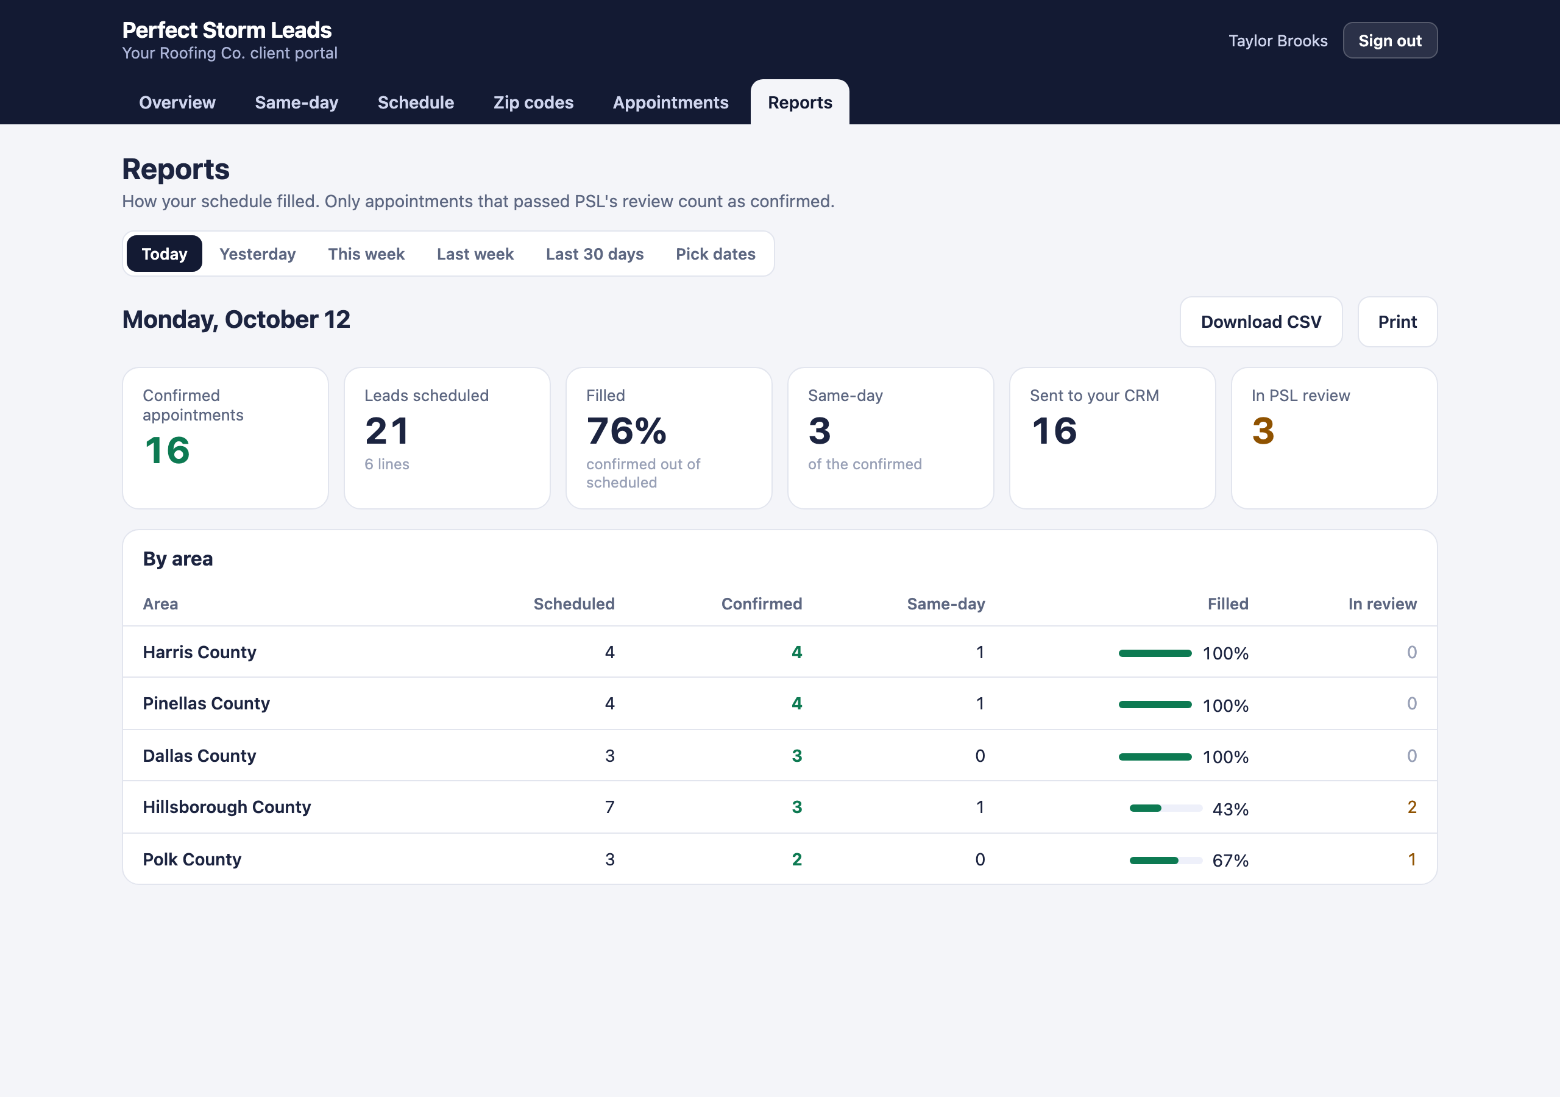Select the Last 30 days range
This screenshot has width=1560, height=1097.
(595, 254)
